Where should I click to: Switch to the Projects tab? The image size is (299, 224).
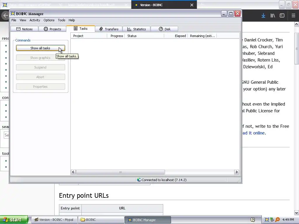(53, 29)
